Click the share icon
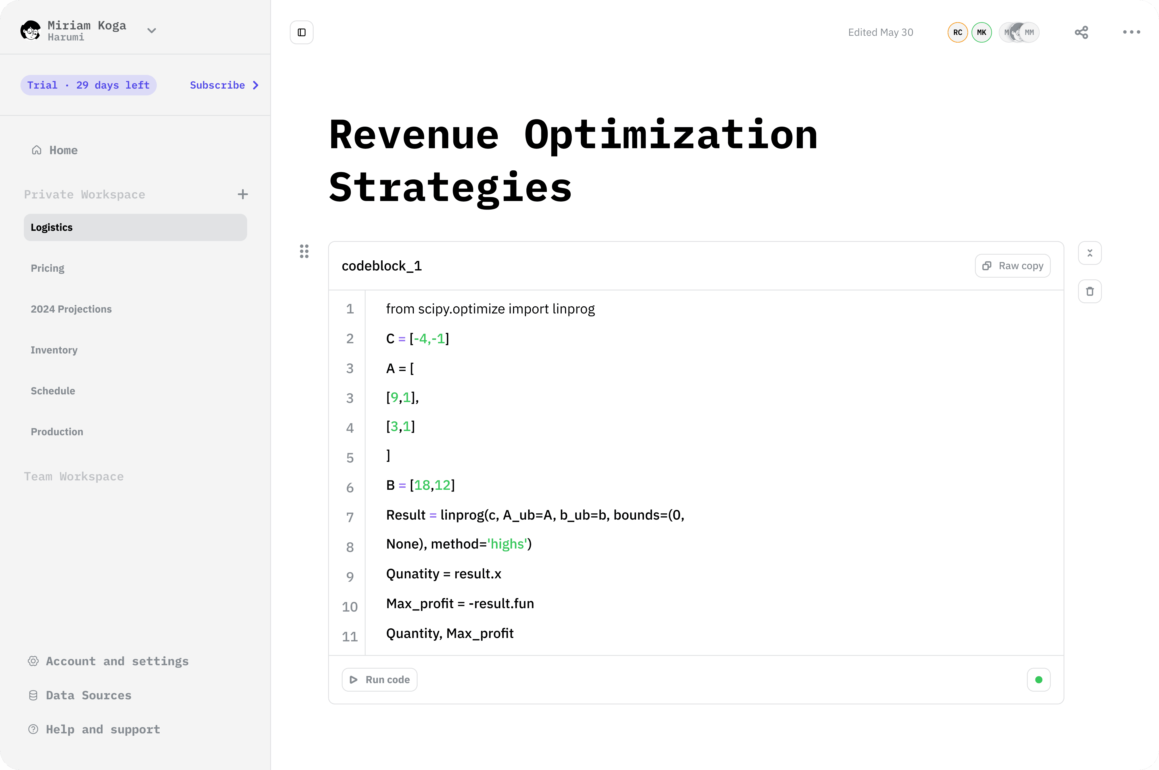 pyautogui.click(x=1081, y=32)
